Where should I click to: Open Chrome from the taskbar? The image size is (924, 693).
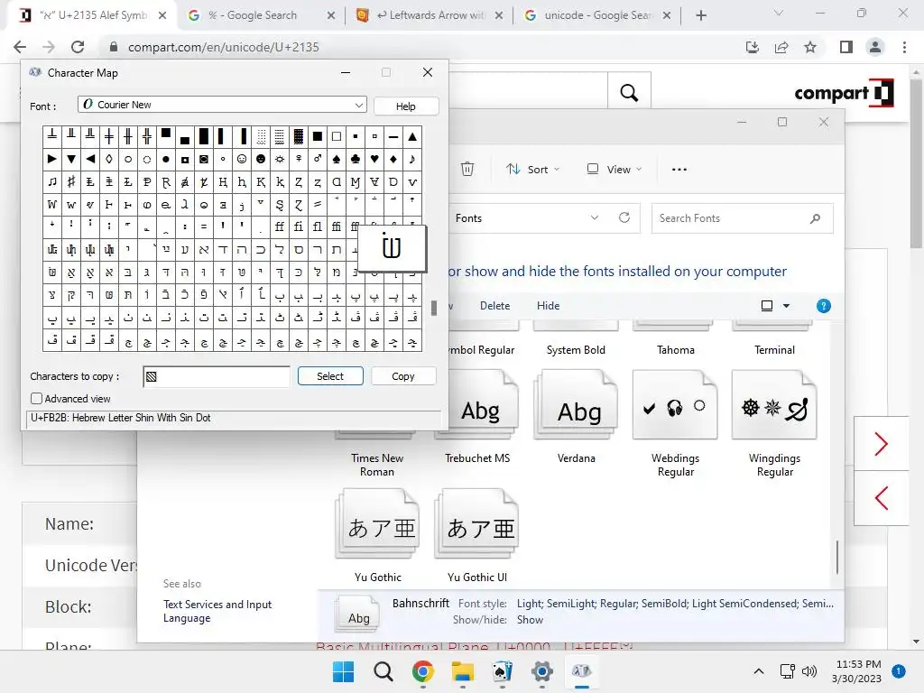423,671
